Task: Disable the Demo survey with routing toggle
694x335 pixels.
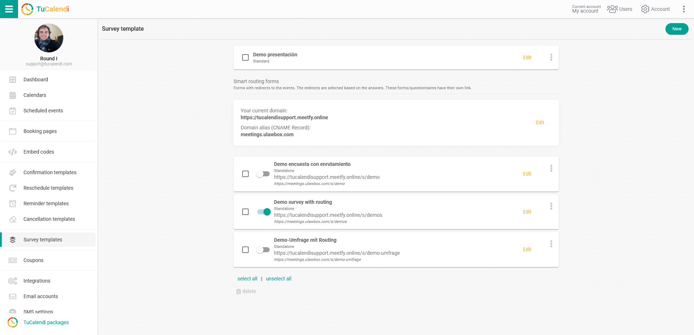Action: tap(264, 212)
